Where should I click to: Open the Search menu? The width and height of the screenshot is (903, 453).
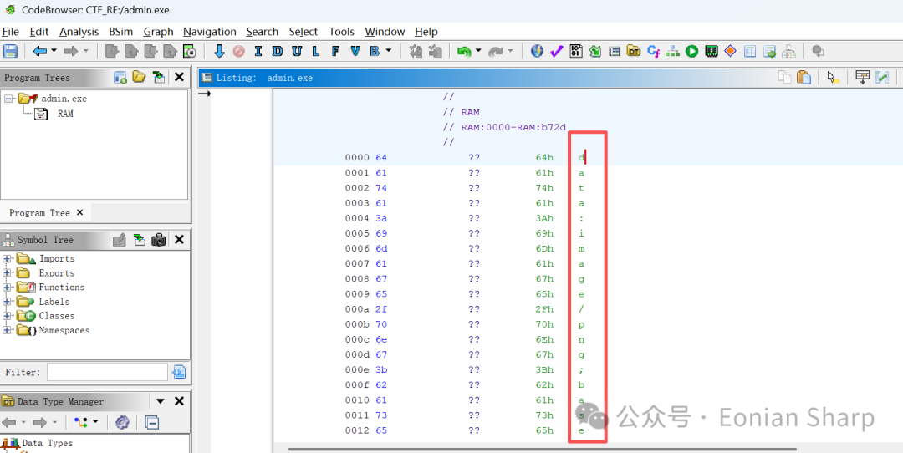point(262,32)
